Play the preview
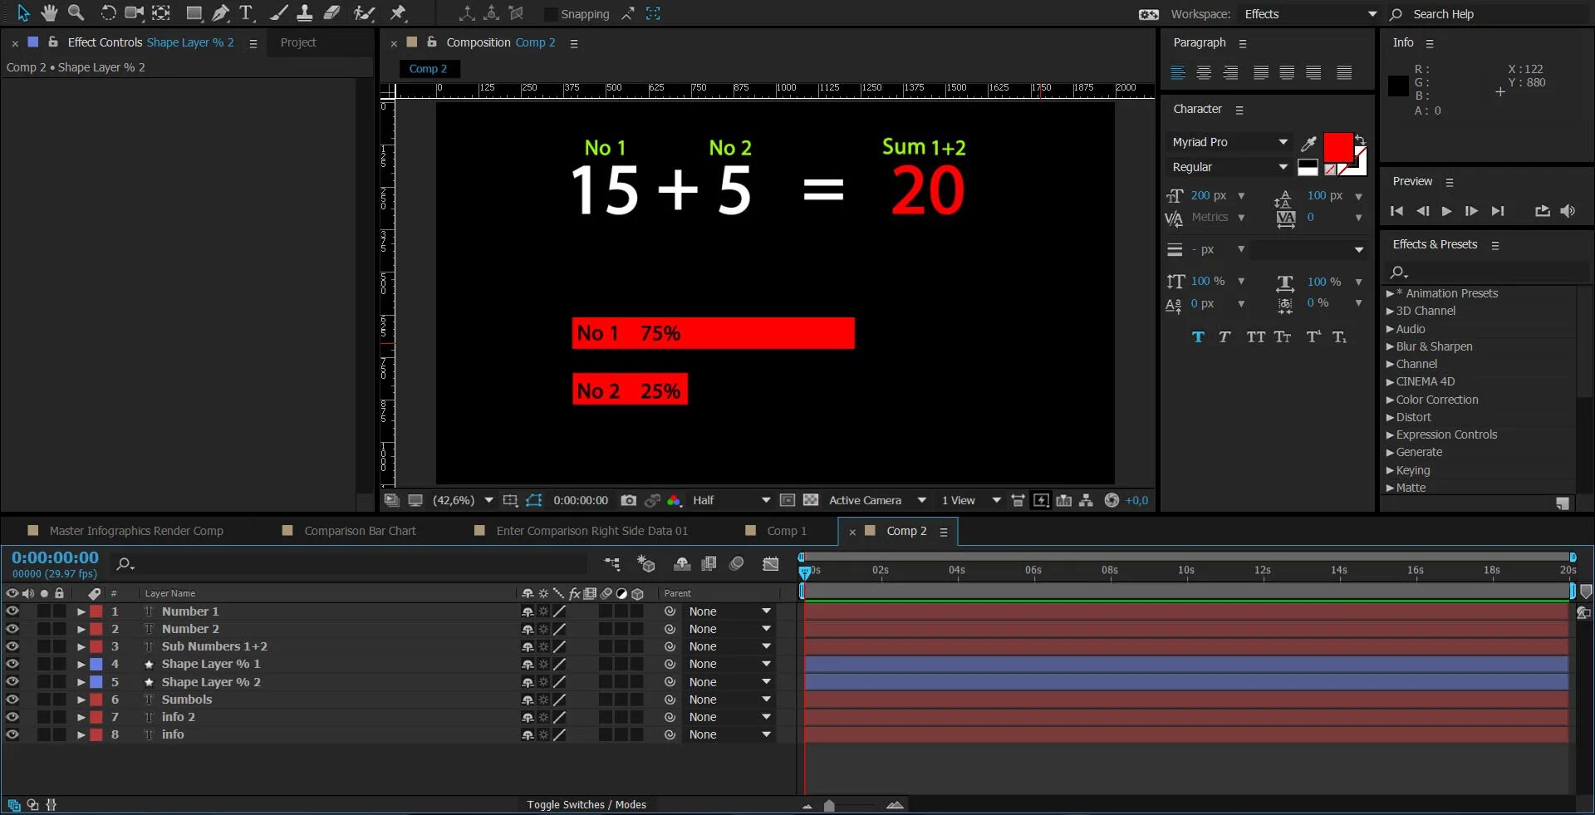1595x815 pixels. click(1446, 211)
